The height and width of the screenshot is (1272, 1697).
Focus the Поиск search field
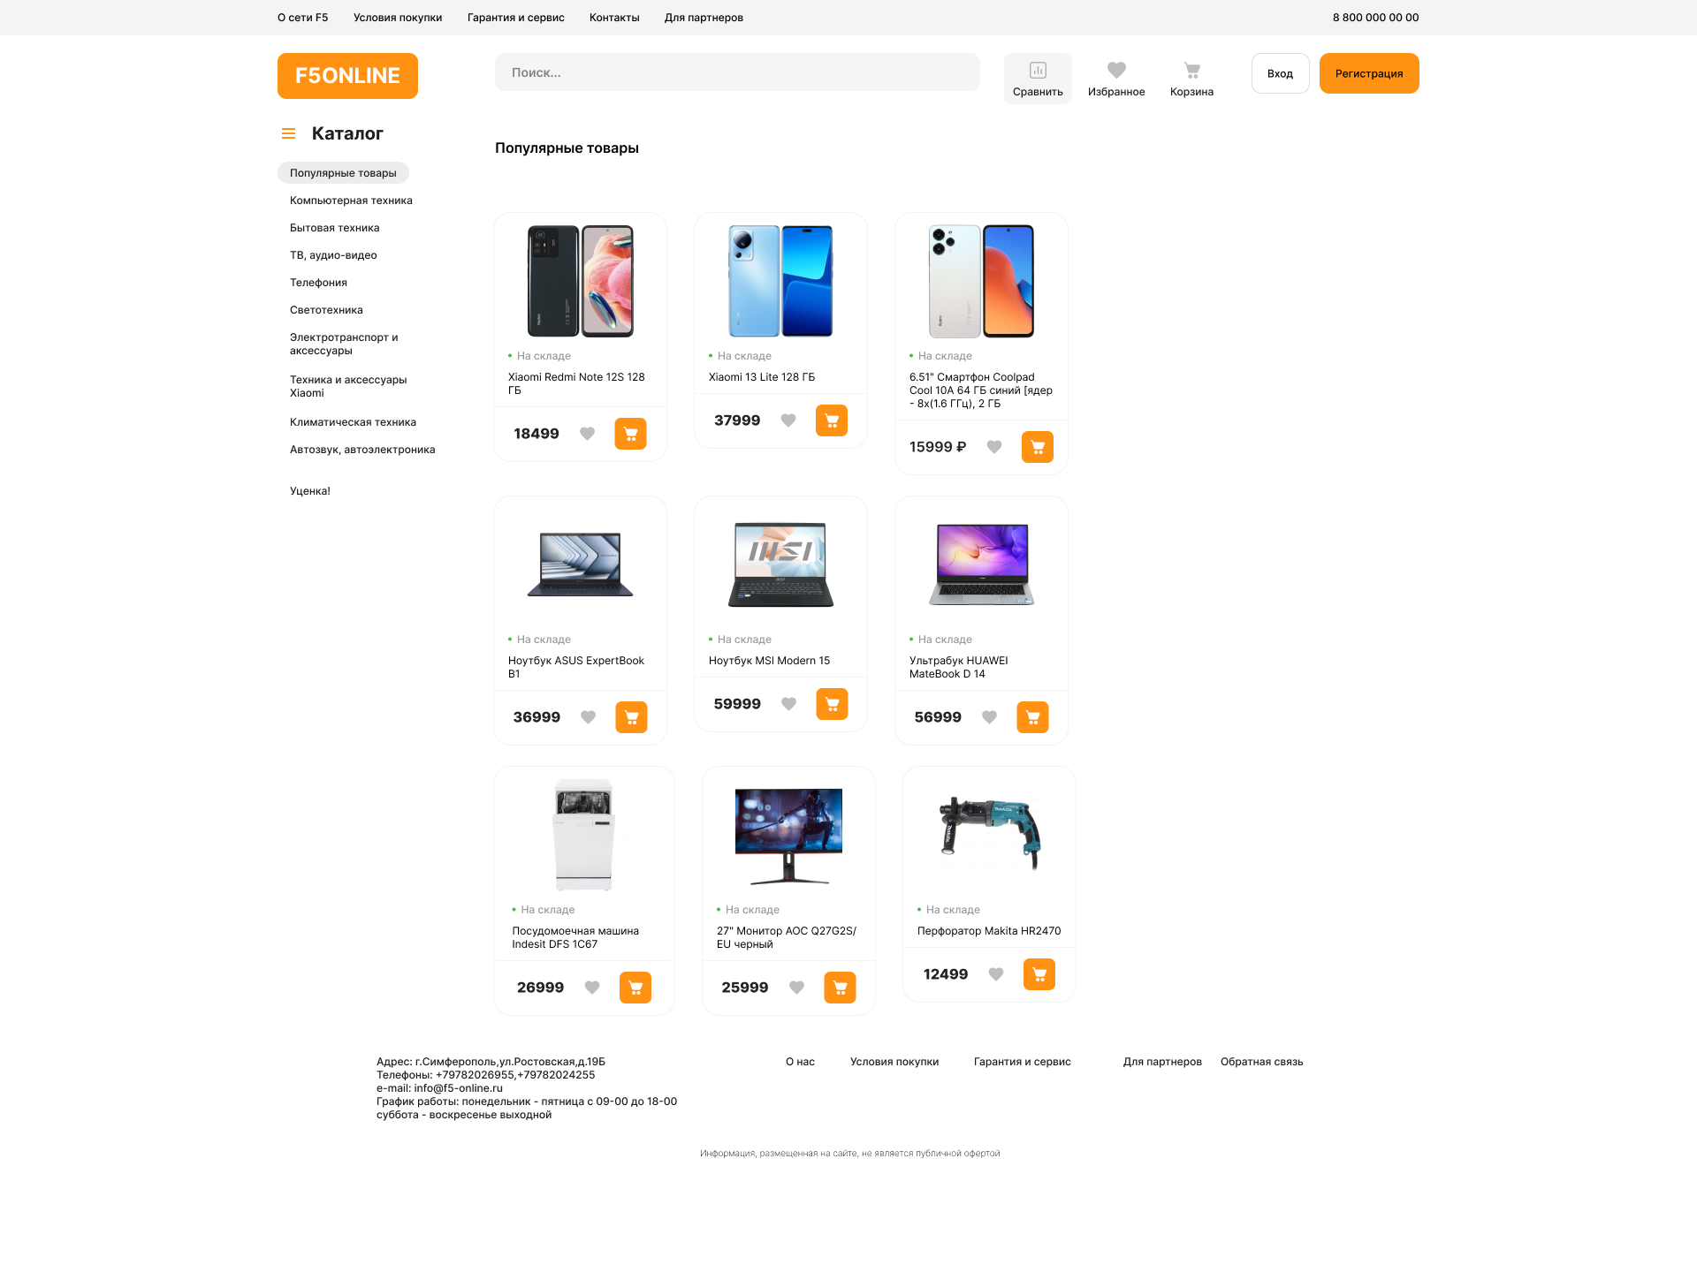pos(737,72)
